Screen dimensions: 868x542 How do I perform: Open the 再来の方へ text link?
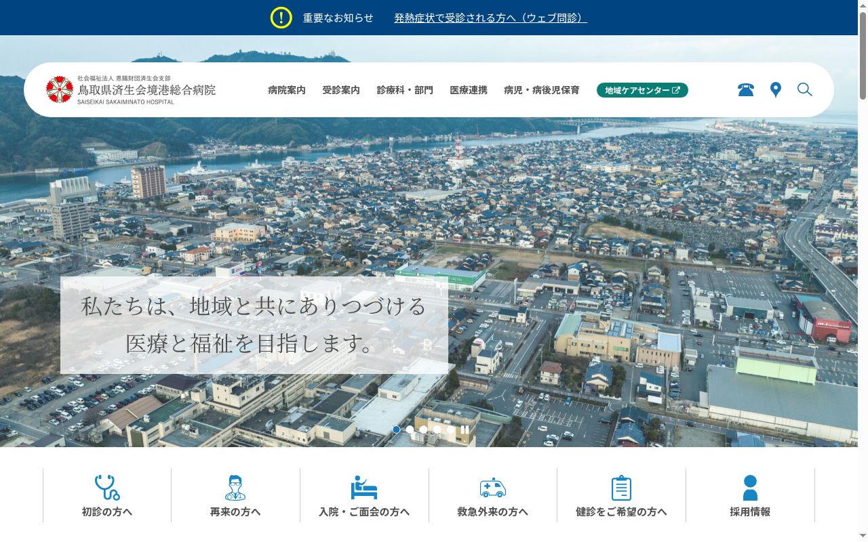235,512
